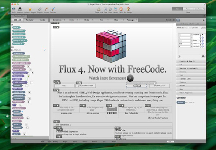
Task: Open the Inspector binoculars icon
Action: [x=20, y=9]
